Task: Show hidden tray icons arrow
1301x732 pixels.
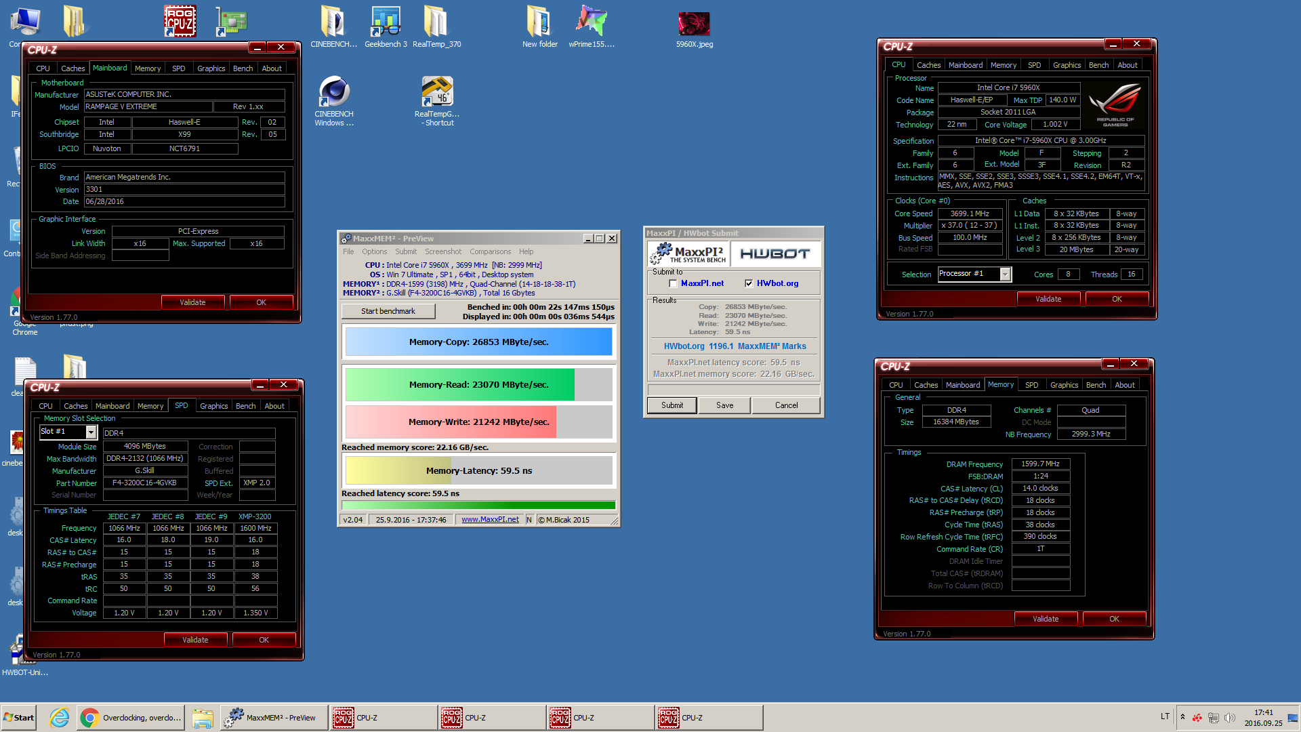Action: pyautogui.click(x=1182, y=717)
